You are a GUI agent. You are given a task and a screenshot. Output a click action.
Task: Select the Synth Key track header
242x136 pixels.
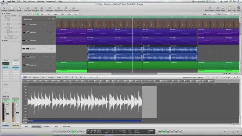pos(39,65)
